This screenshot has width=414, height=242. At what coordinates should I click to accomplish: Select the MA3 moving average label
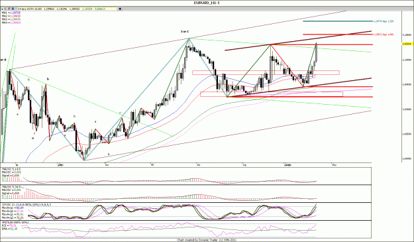point(11,19)
